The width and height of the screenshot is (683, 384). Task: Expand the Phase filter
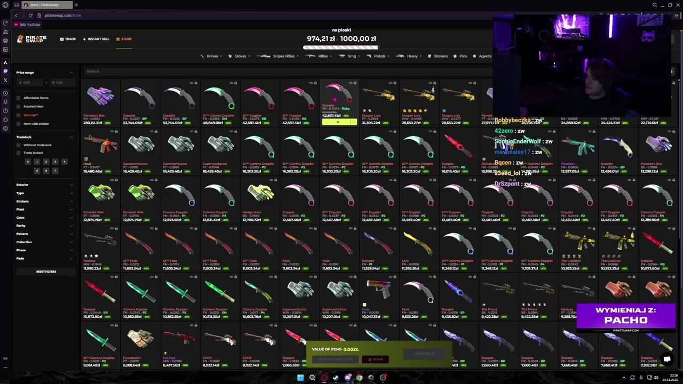45,250
